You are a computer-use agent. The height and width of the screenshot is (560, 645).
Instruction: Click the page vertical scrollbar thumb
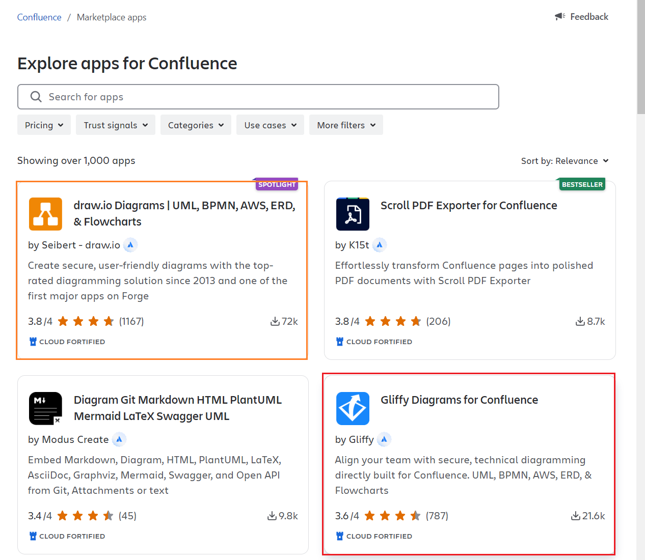click(x=641, y=57)
